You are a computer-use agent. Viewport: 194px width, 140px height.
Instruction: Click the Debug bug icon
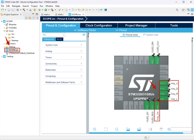click(39, 10)
